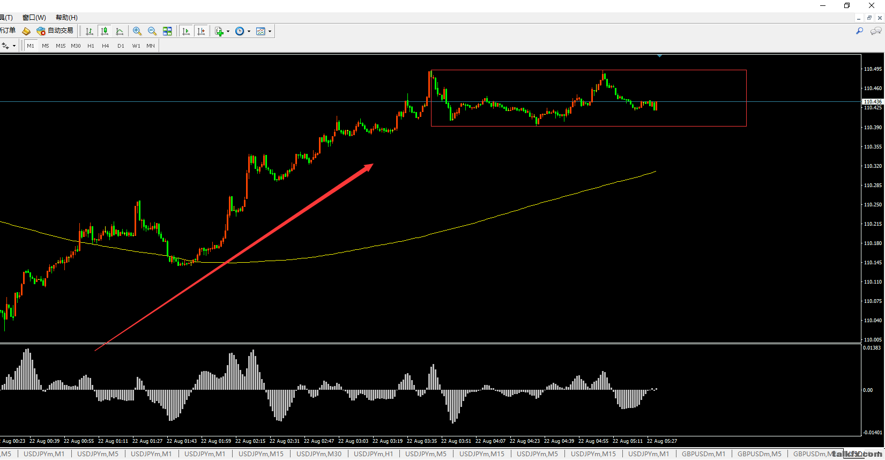Screen dimensions: 885x460
Task: Toggle chart auto scroll to latest bar
Action: click(x=186, y=31)
